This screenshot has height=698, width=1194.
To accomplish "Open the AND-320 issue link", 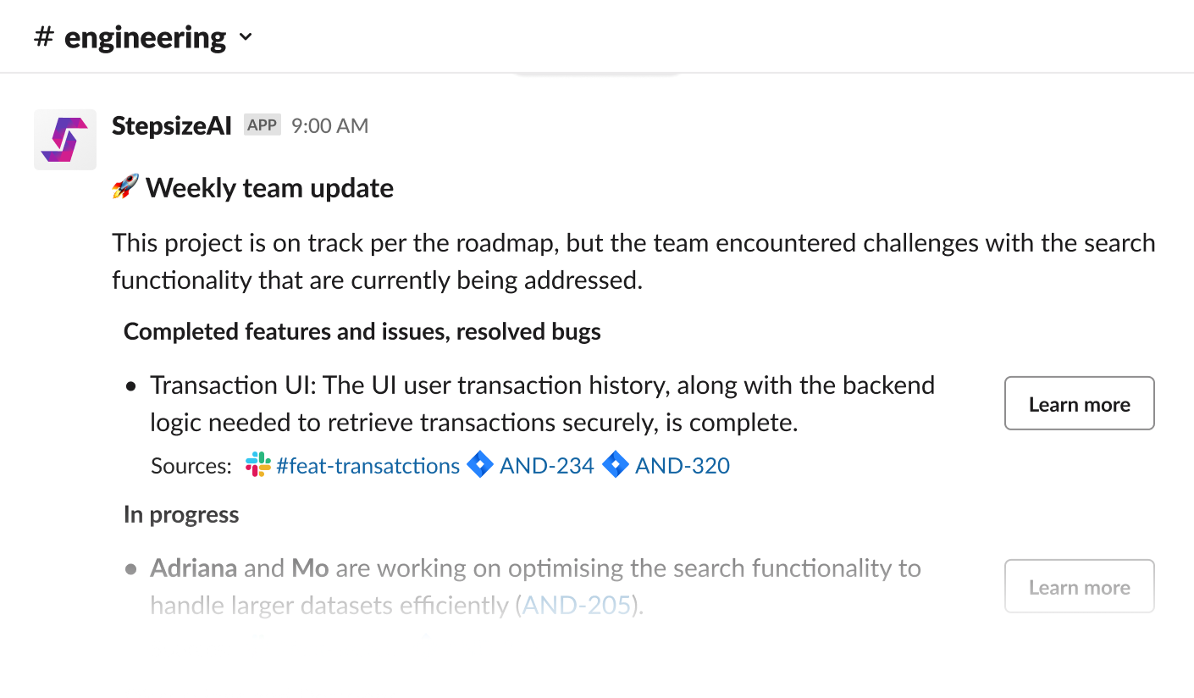I will [x=683, y=465].
